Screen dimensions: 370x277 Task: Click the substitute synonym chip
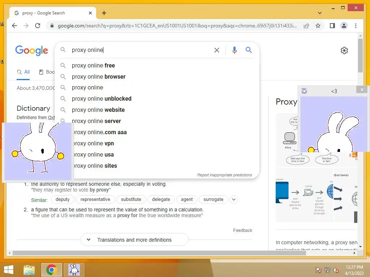[x=131, y=199]
